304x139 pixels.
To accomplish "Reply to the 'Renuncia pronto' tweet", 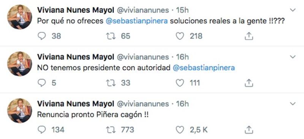I will pos(41,130).
